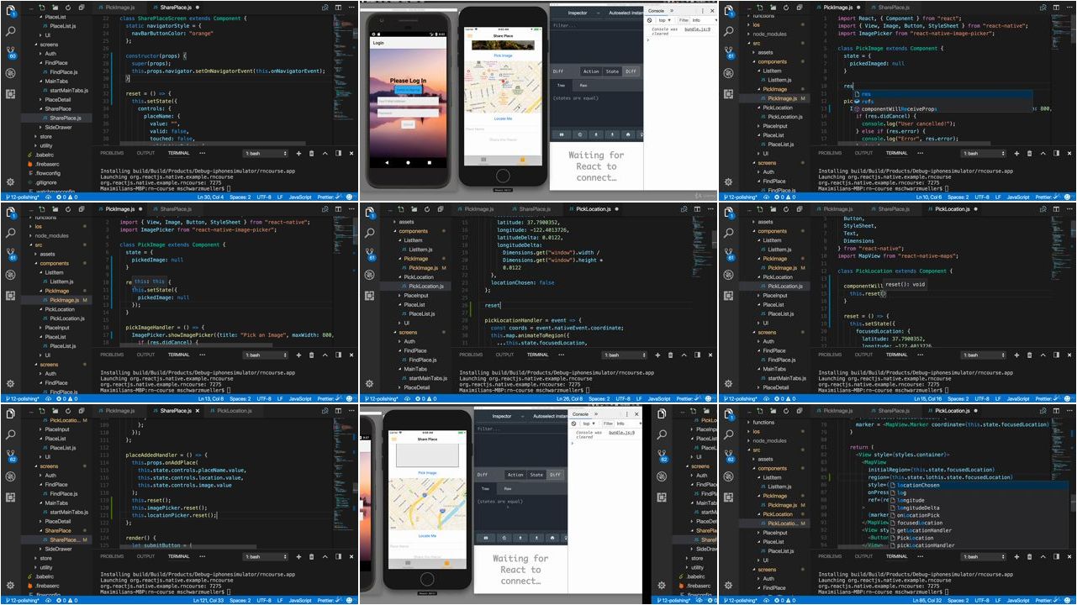
Task: Tap Submit button in Android emulator
Action: [x=408, y=124]
